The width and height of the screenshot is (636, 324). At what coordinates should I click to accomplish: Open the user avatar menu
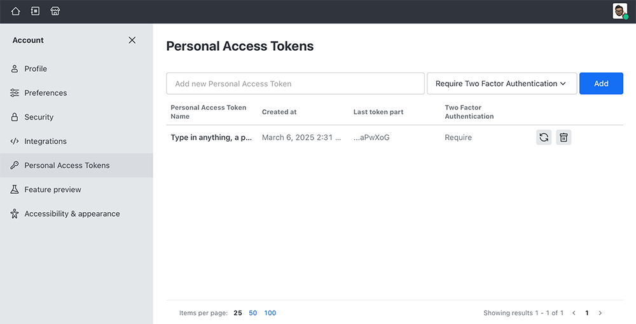(x=620, y=11)
